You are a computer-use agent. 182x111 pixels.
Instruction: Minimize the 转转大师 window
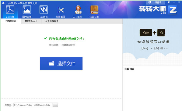[174, 2]
